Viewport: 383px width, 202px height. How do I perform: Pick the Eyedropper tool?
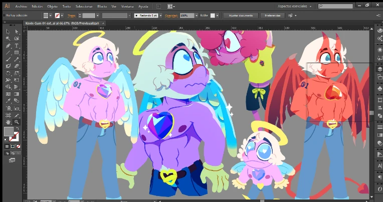point(8,101)
